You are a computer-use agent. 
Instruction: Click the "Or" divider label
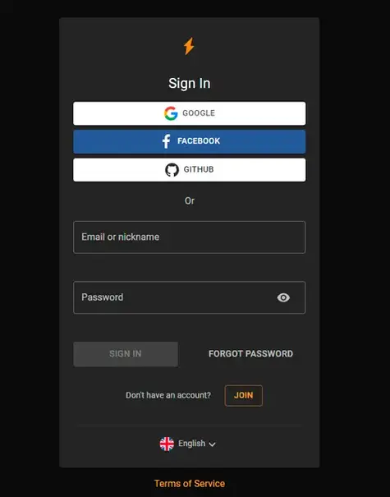coord(190,201)
